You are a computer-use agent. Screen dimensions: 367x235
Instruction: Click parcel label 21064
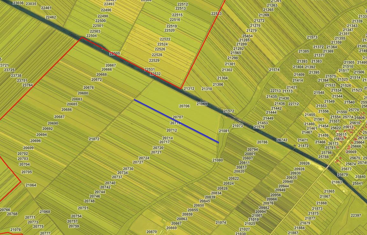[31, 185]
